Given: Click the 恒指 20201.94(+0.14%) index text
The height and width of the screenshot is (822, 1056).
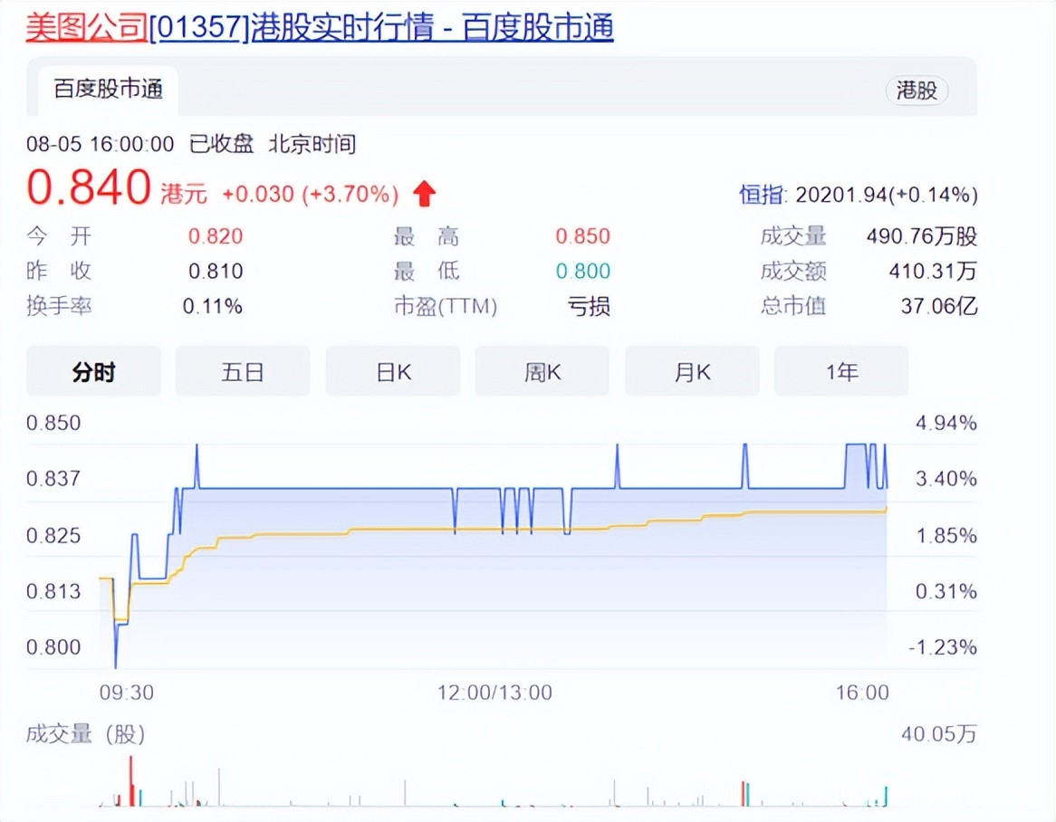Looking at the screenshot, I should (x=859, y=195).
